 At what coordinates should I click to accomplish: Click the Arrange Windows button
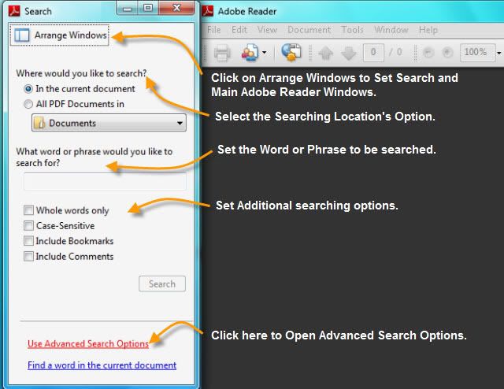[x=61, y=35]
